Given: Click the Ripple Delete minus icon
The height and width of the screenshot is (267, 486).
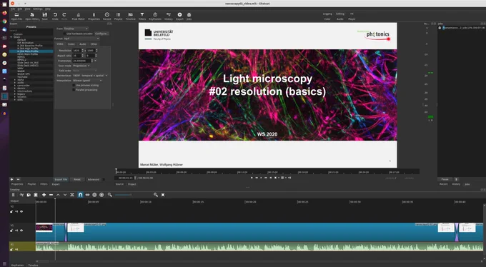Looking at the screenshot, I should tap(51, 195).
